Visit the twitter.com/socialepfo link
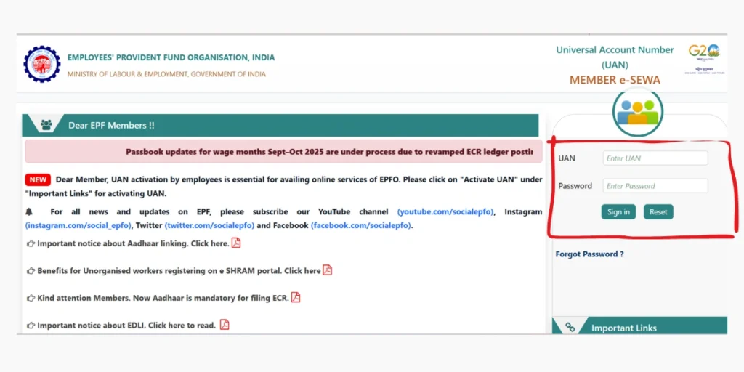 [209, 225]
